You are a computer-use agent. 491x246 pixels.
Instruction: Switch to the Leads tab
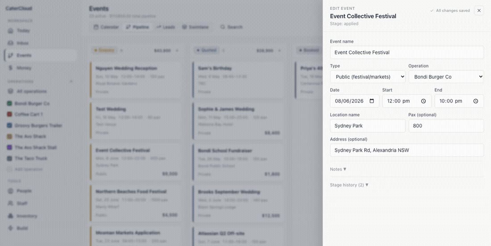[x=166, y=27]
